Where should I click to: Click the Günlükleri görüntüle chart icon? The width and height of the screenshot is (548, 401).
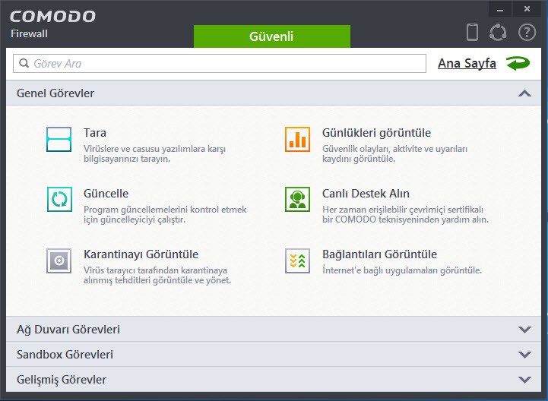[297, 139]
